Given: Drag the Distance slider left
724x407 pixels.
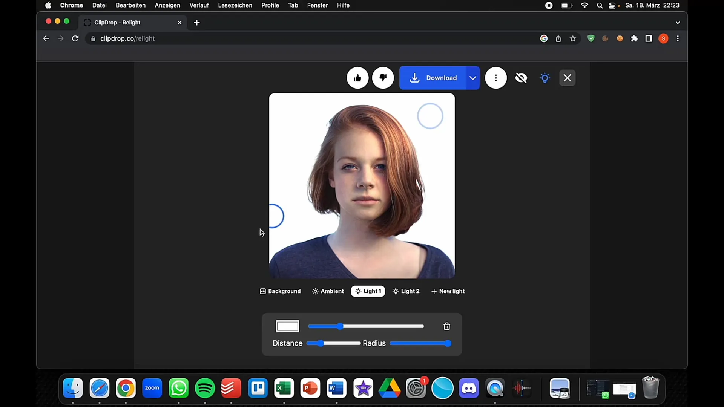Looking at the screenshot, I should pos(320,343).
